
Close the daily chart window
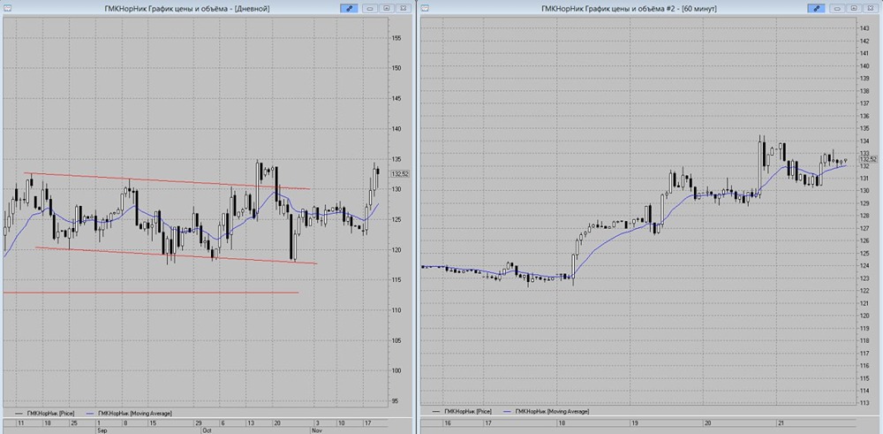(x=403, y=9)
